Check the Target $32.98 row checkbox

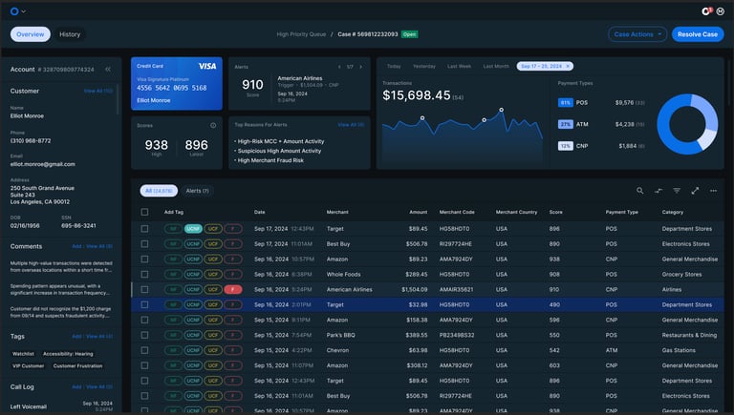coord(144,304)
